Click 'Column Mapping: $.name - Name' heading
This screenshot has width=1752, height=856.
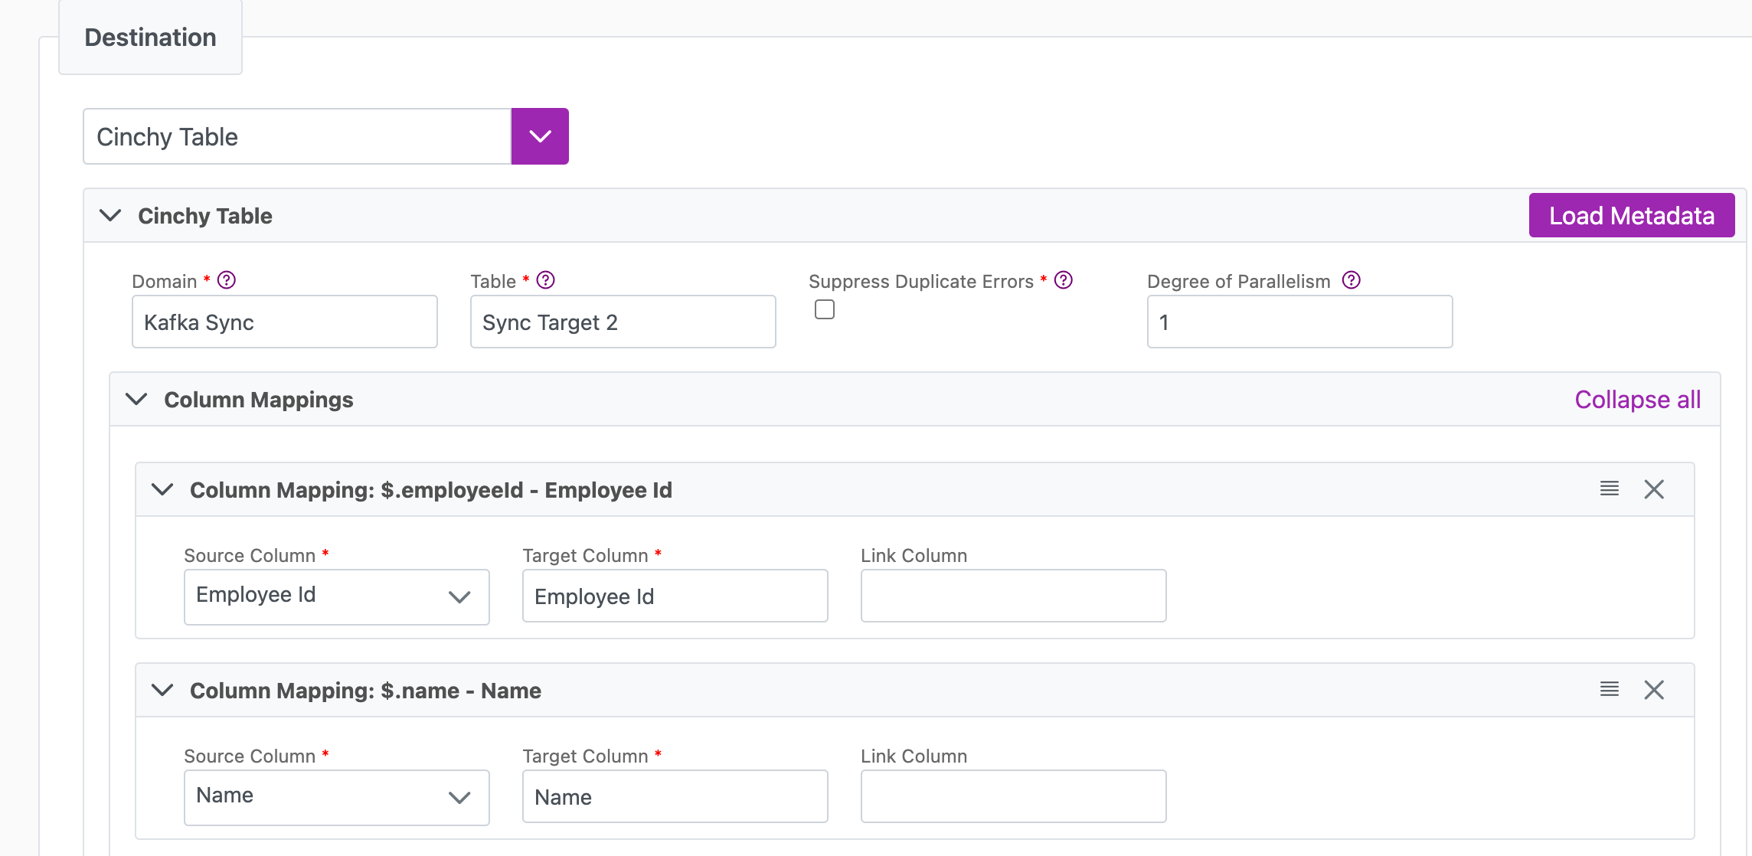tap(365, 691)
